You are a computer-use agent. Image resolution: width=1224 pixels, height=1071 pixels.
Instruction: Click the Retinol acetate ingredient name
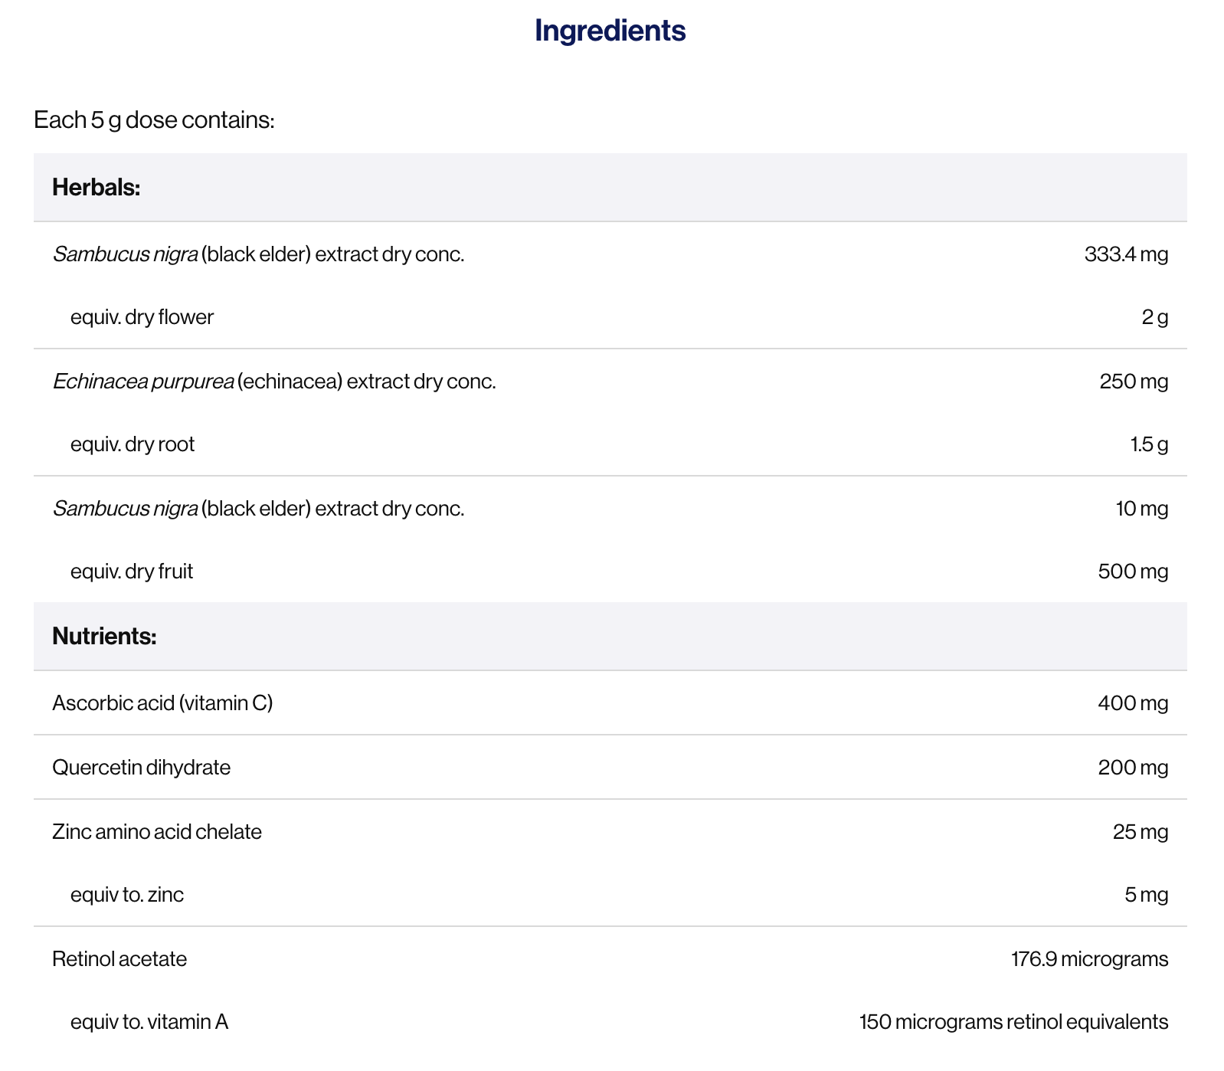(x=119, y=959)
